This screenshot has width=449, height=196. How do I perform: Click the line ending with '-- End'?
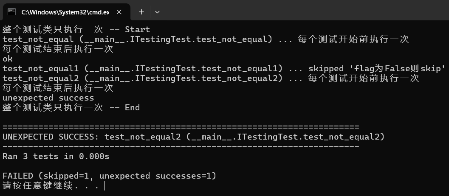[x=71, y=107]
